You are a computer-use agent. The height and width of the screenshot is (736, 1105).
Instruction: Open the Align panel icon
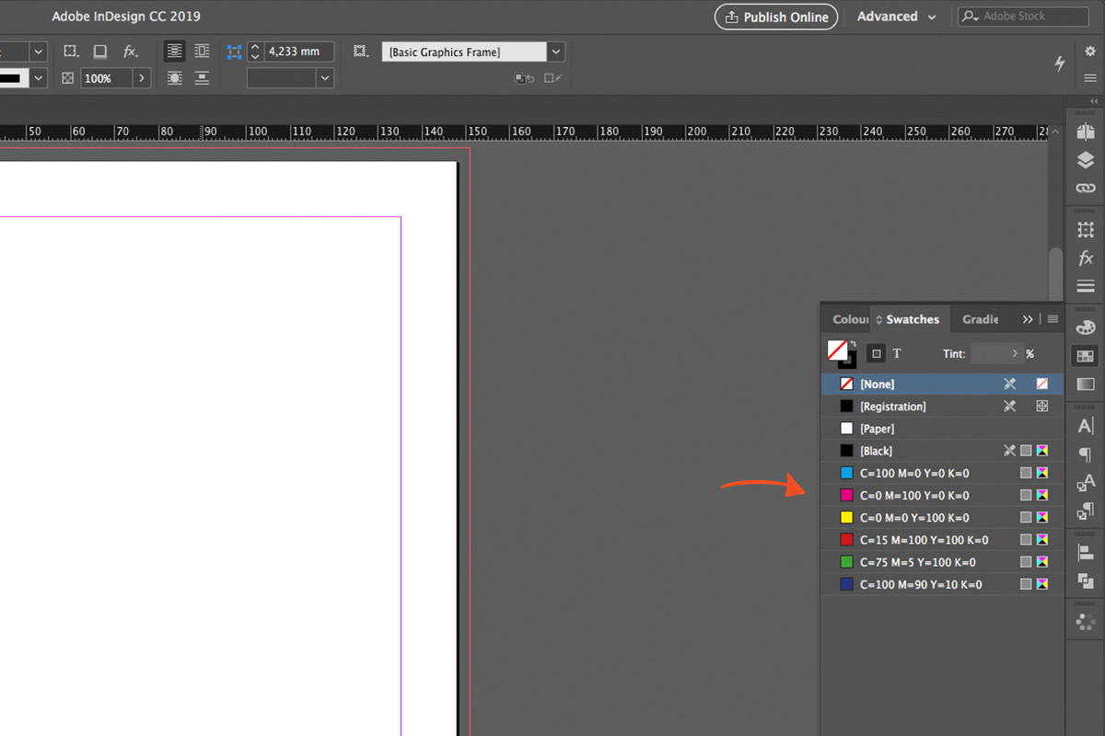(x=1086, y=553)
